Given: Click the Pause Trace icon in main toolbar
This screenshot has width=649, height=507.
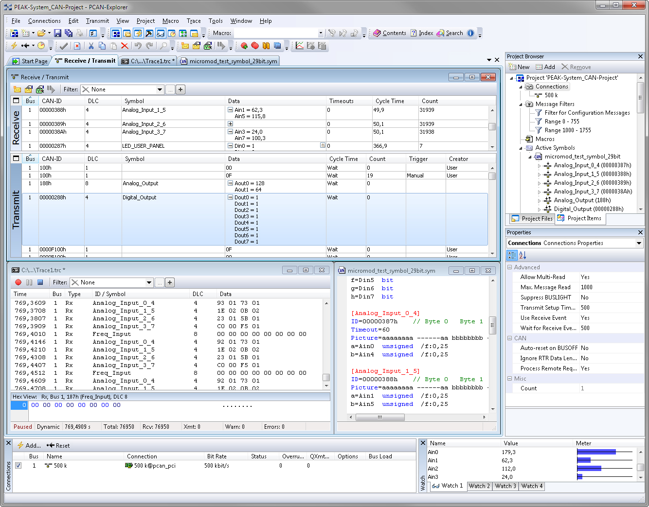Looking at the screenshot, I should 266,46.
